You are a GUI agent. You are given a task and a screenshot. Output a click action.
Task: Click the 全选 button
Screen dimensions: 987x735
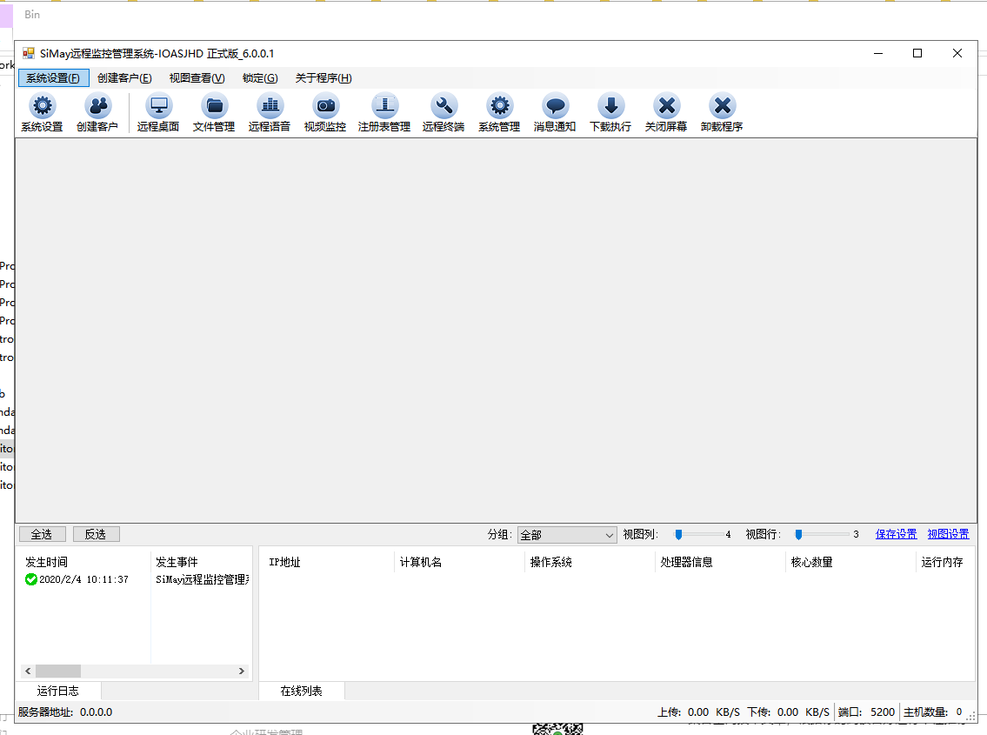coord(42,534)
